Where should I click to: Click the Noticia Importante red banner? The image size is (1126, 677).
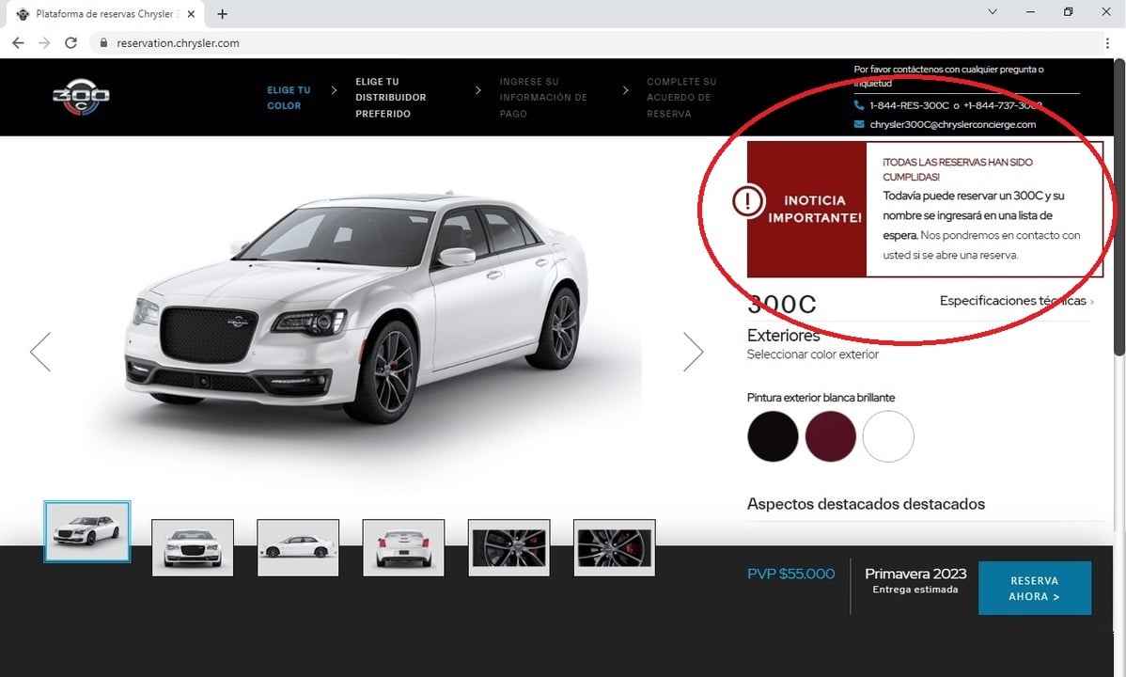[x=807, y=209]
